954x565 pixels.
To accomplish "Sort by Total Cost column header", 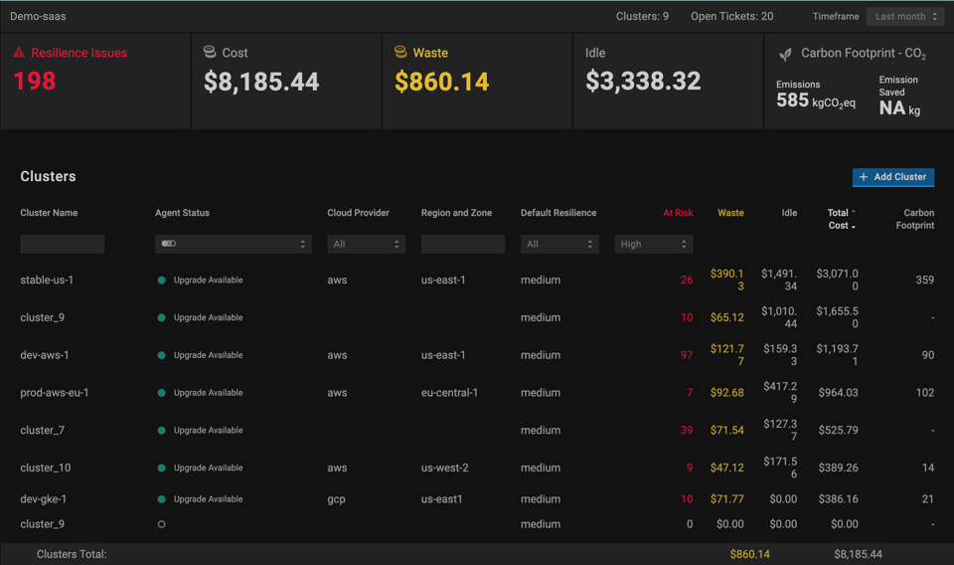I will pos(842,219).
